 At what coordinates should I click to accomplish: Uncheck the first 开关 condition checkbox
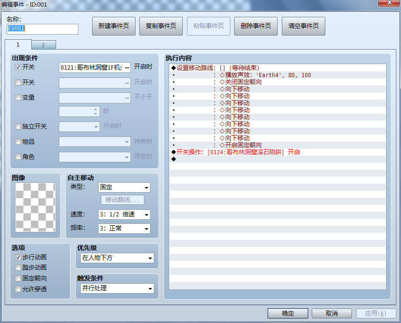pyautogui.click(x=18, y=67)
